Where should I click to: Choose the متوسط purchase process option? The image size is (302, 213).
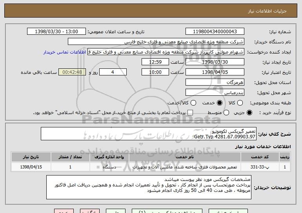[226, 113]
